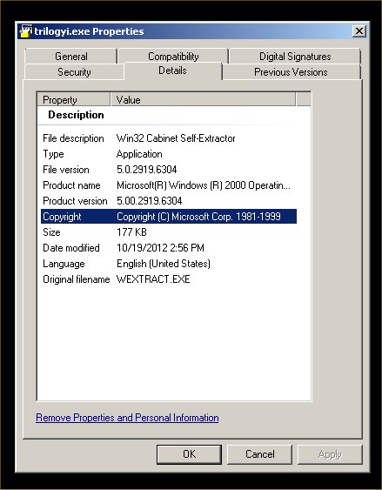
Task: Go to the Digital Signatures tab
Action: (295, 57)
